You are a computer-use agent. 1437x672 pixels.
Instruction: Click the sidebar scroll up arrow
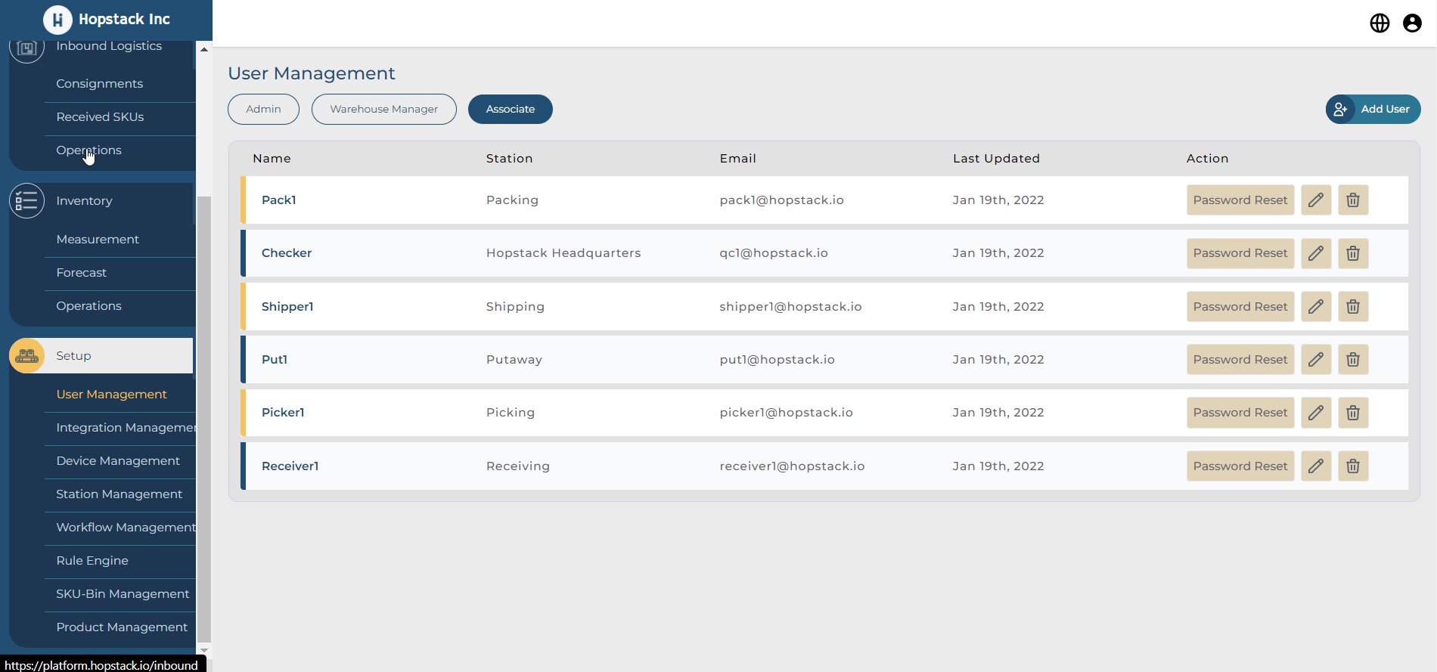[x=203, y=49]
